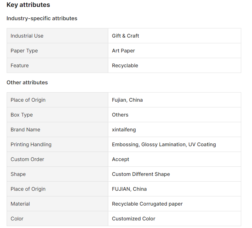The image size is (252, 228).
Task: Click the 'Recyclable Corrugated paper' material value
Action: pos(147,204)
